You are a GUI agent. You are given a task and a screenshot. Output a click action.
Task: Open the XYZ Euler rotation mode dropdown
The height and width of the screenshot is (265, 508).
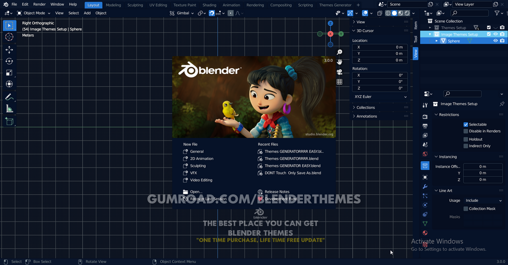click(x=380, y=97)
